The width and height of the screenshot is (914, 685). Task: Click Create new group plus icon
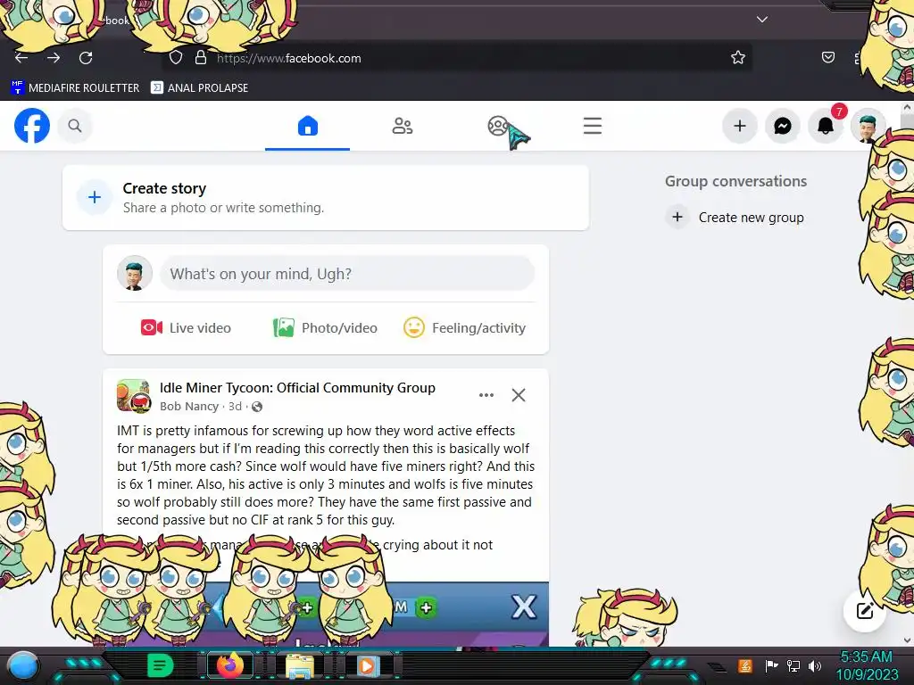677,218
